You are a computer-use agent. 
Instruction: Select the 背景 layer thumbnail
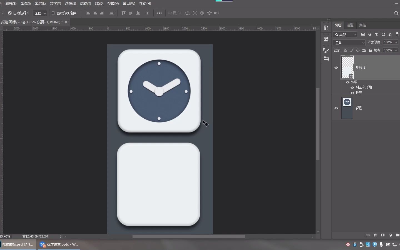(x=347, y=108)
